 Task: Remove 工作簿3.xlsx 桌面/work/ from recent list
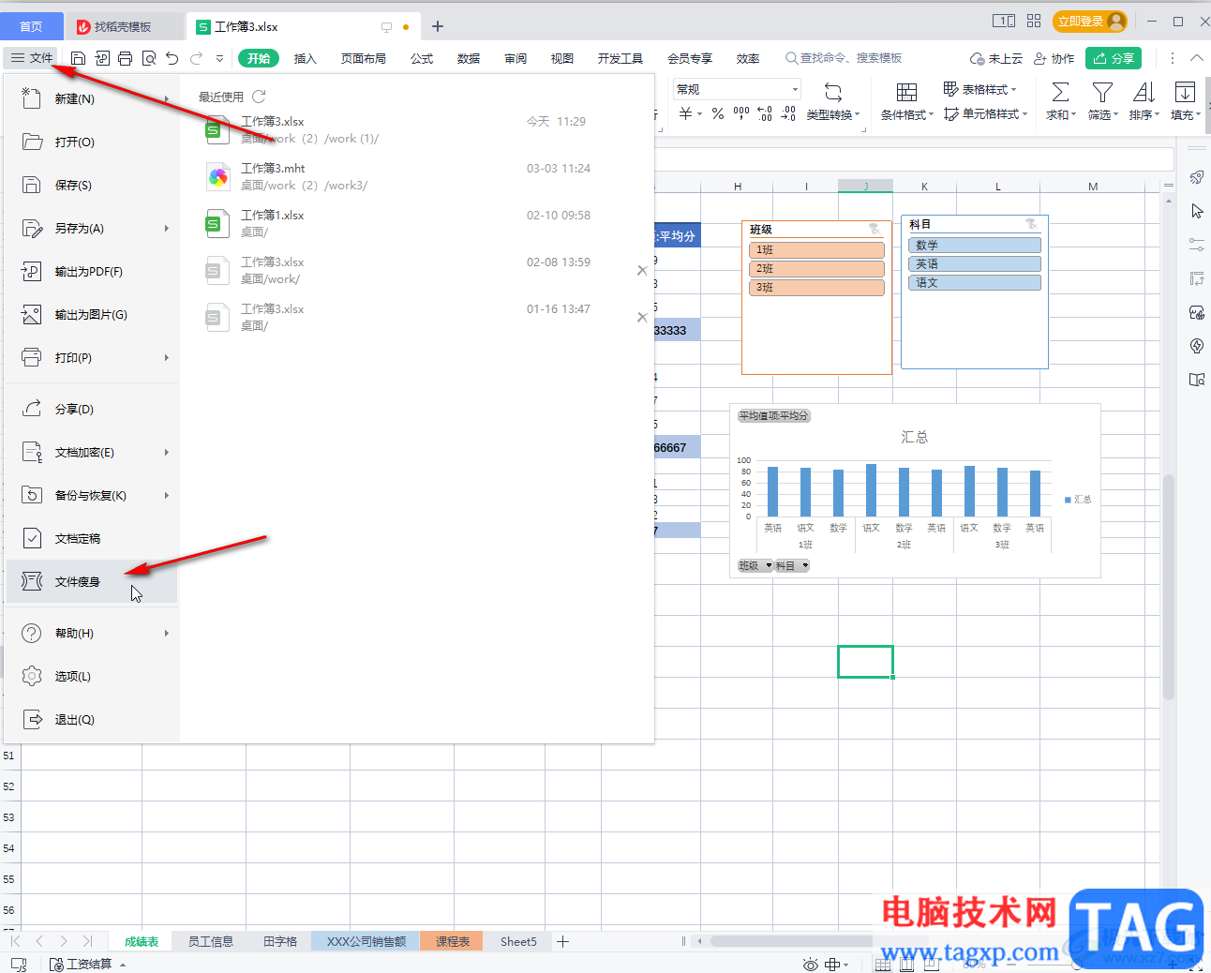[642, 270]
